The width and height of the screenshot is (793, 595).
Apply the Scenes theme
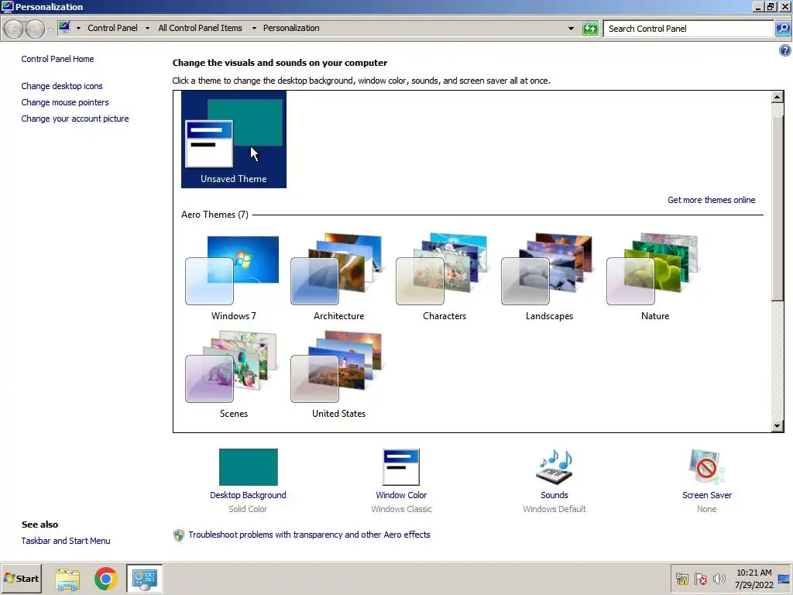pos(233,375)
